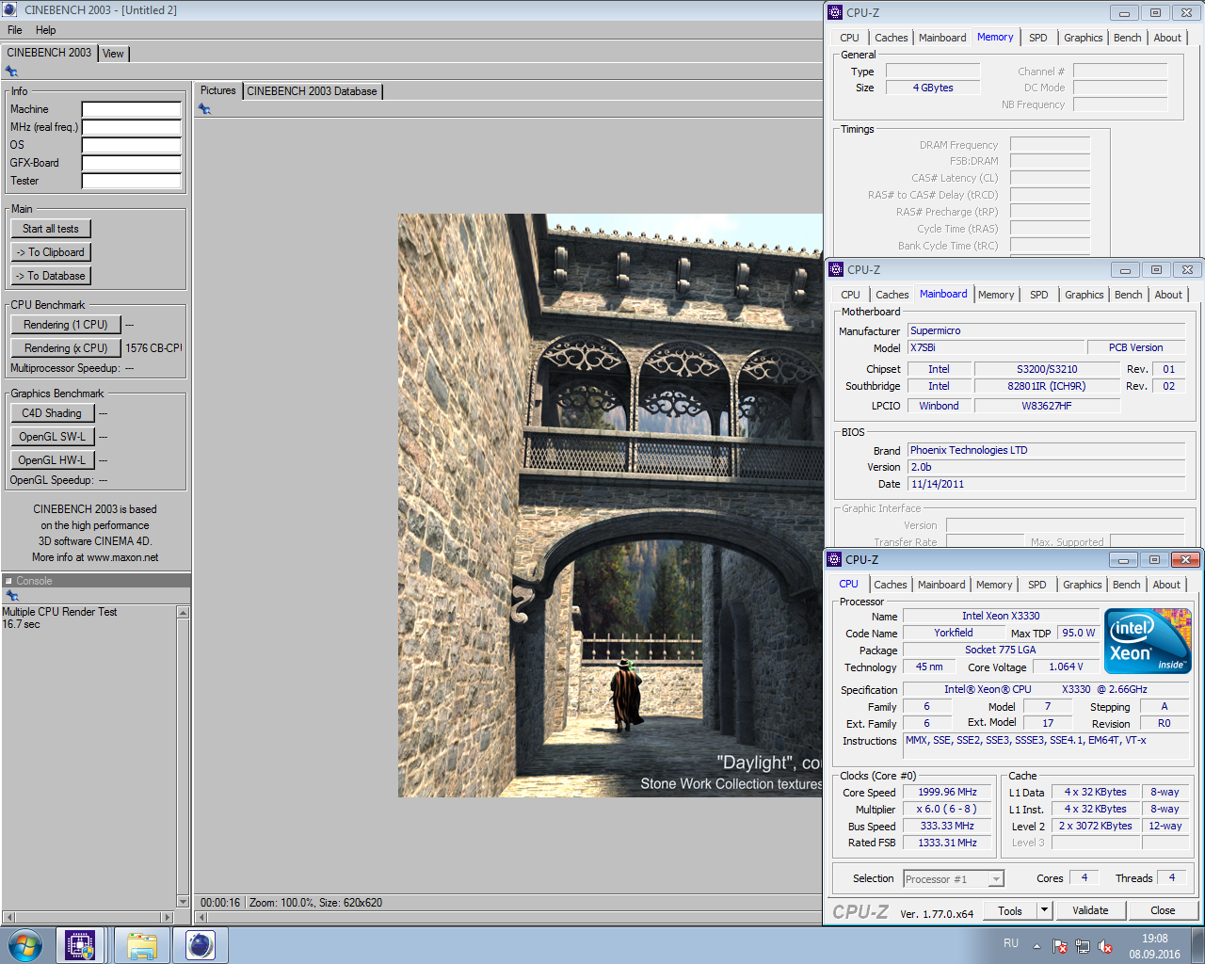Click the Console panel header icon
Viewport: 1205px width, 964px height.
pyautogui.click(x=8, y=581)
